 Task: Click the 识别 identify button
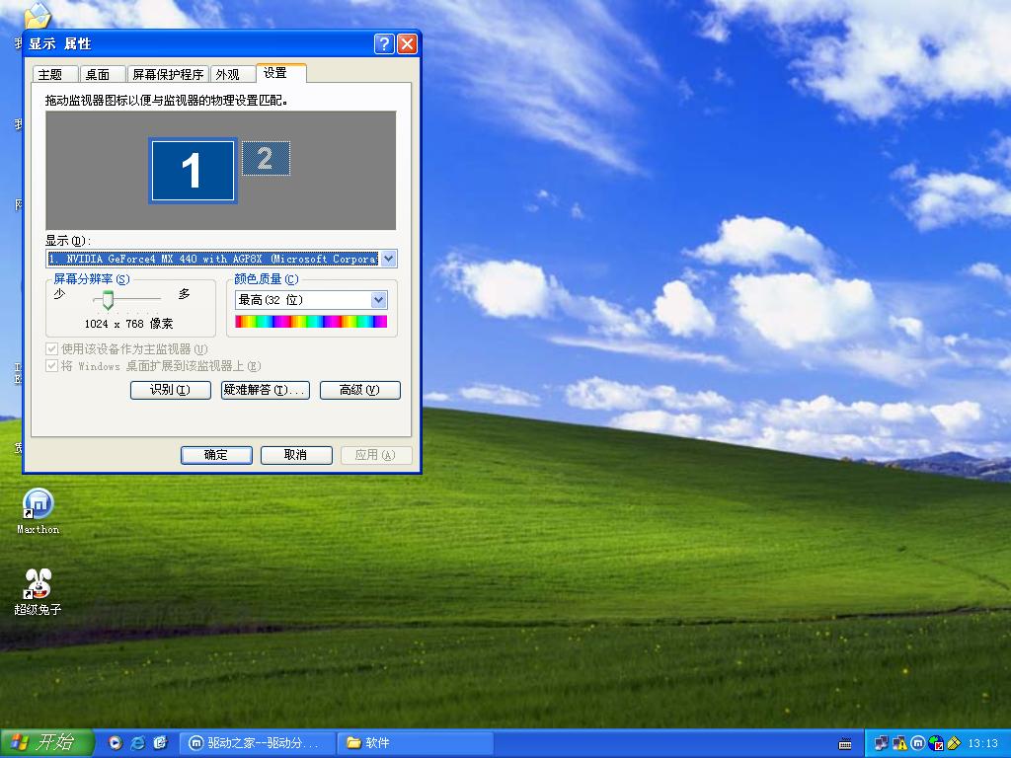171,390
